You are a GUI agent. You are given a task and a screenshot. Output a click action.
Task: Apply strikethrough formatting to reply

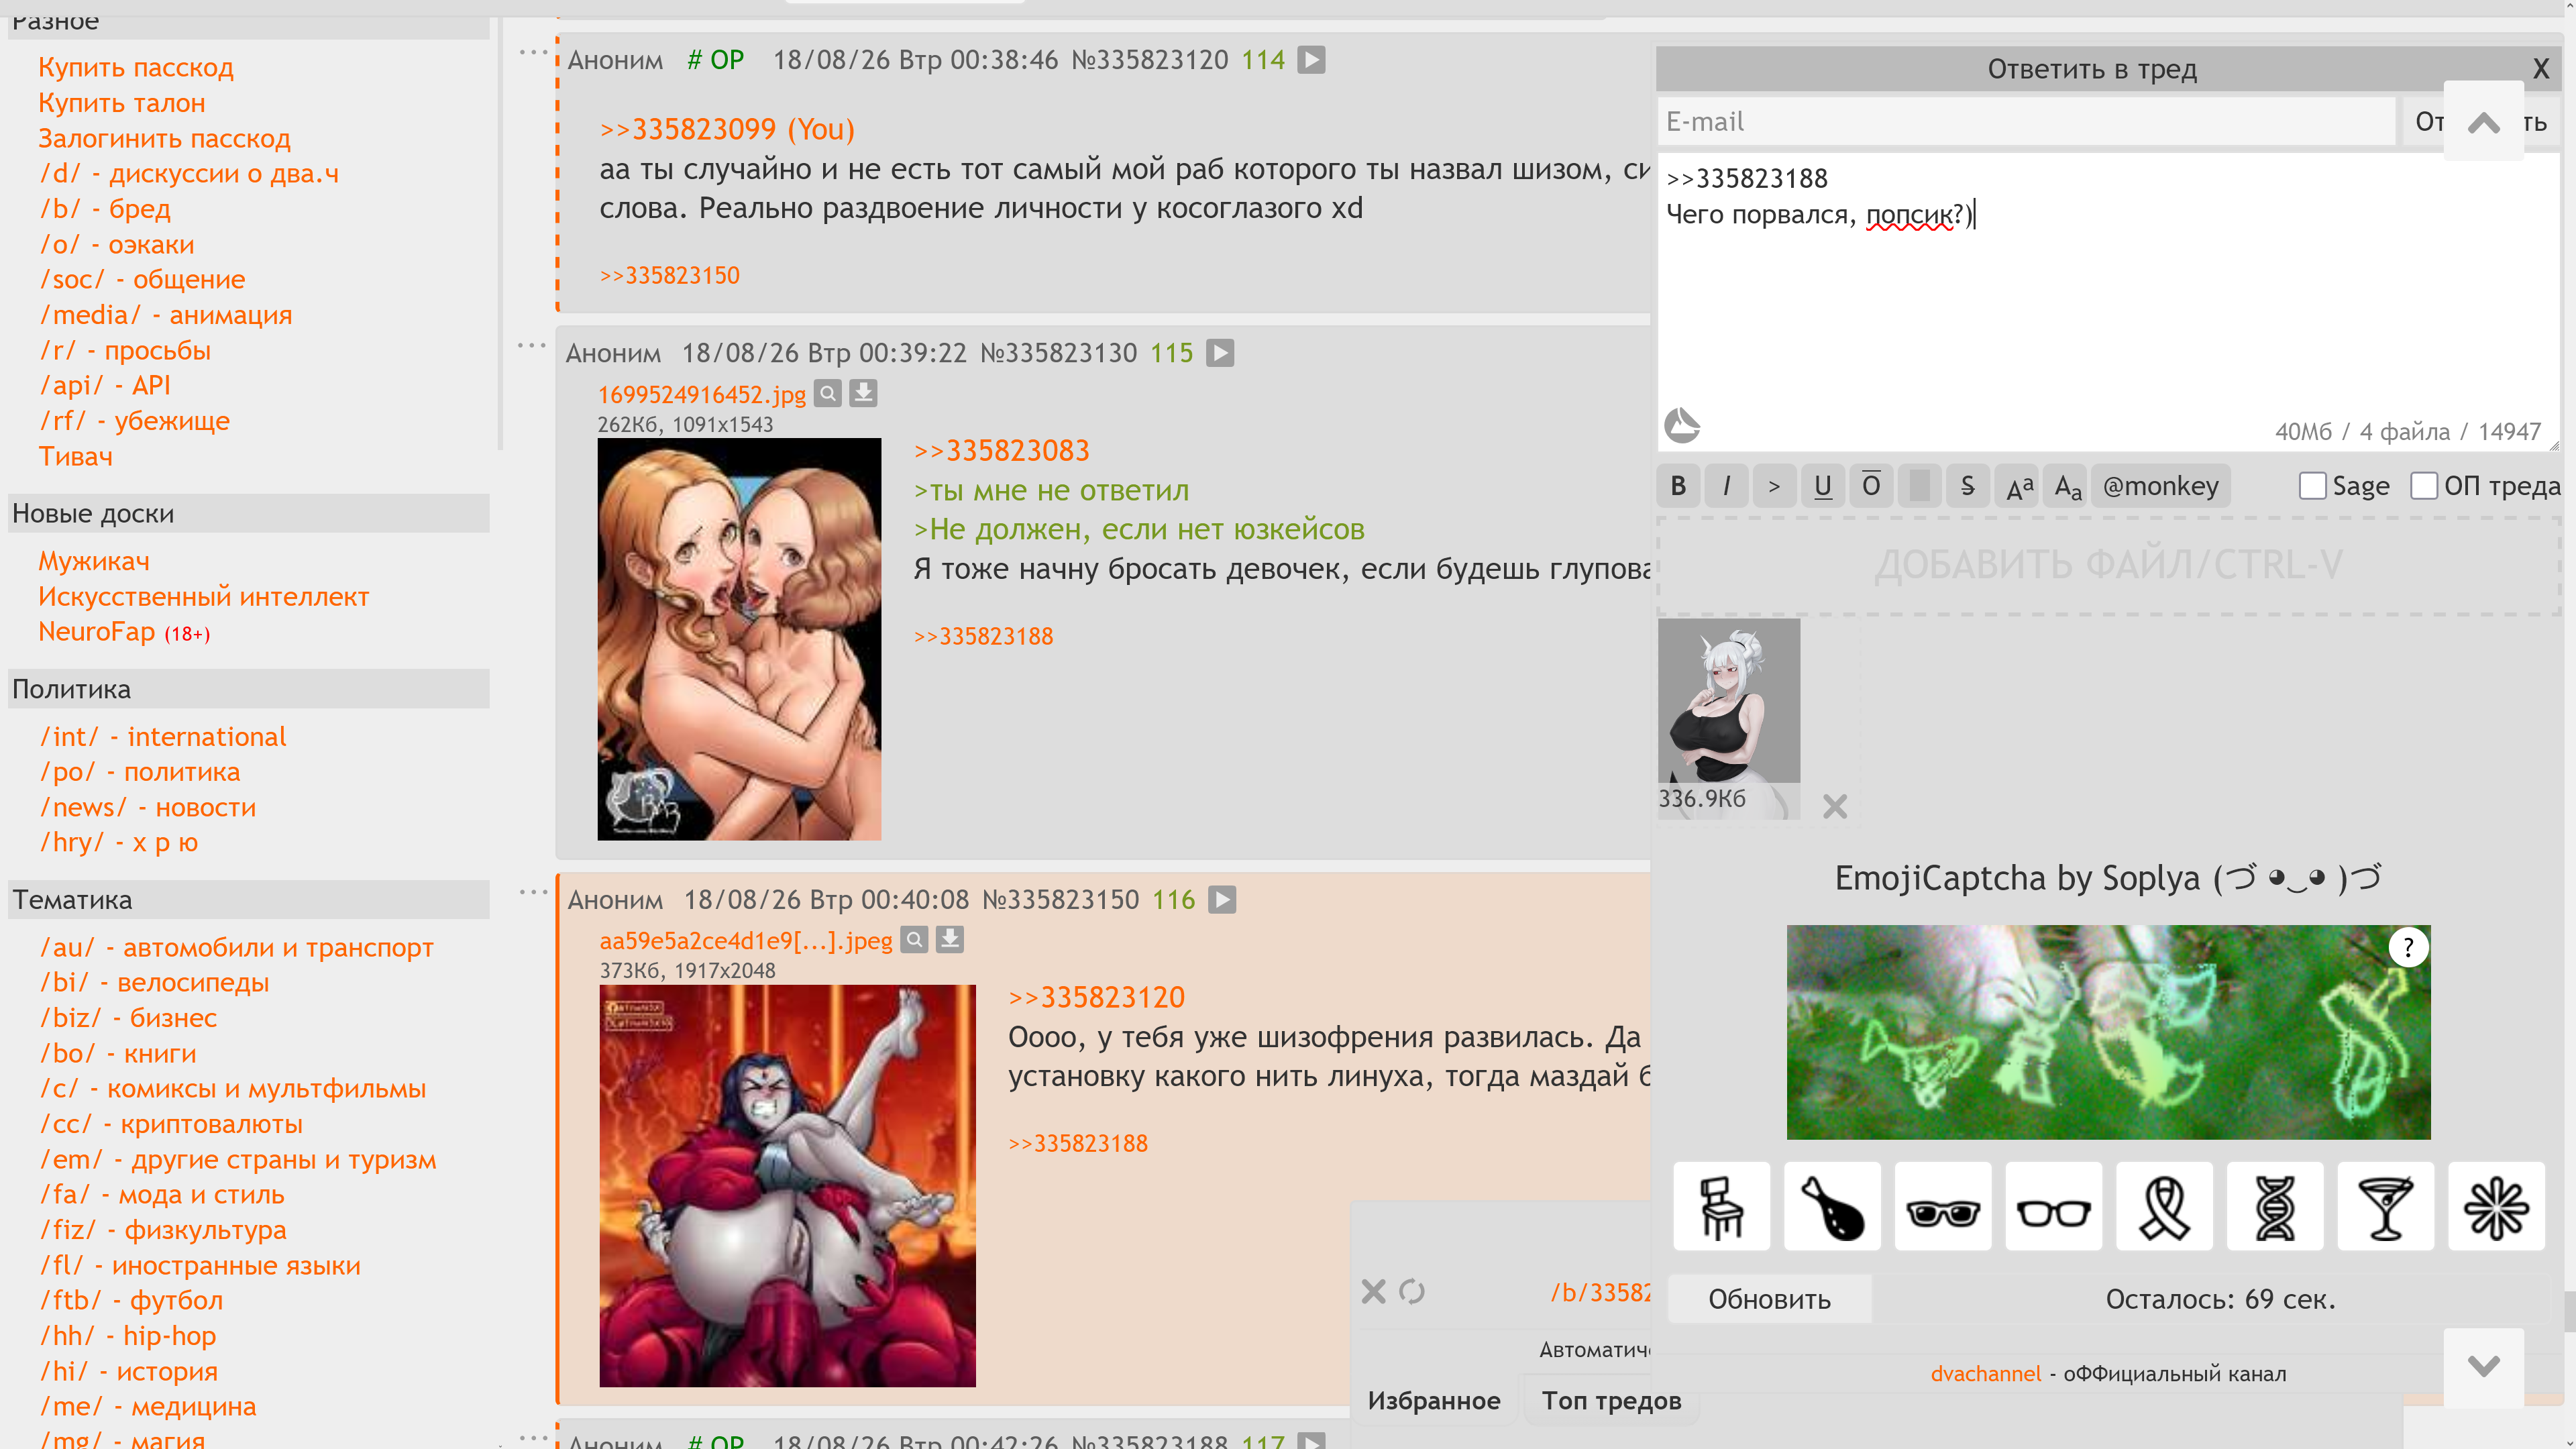[1967, 486]
